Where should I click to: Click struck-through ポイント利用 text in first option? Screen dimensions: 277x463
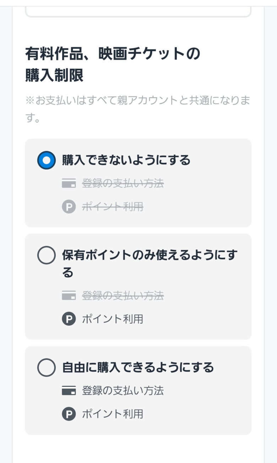[x=113, y=207]
